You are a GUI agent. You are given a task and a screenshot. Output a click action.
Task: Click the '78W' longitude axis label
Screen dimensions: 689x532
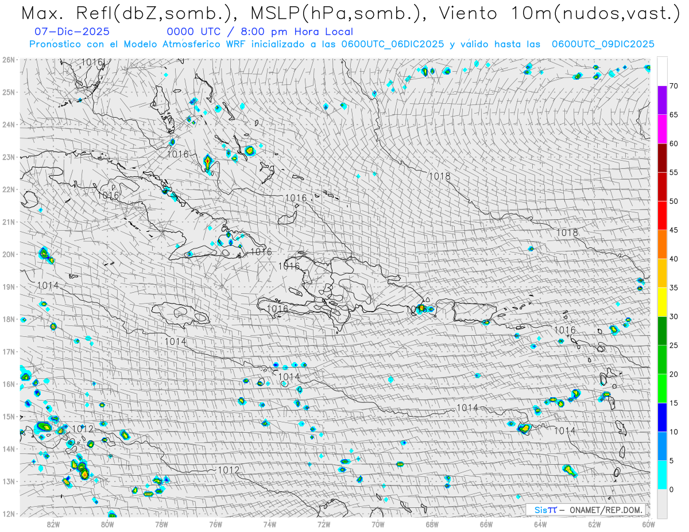point(161,524)
